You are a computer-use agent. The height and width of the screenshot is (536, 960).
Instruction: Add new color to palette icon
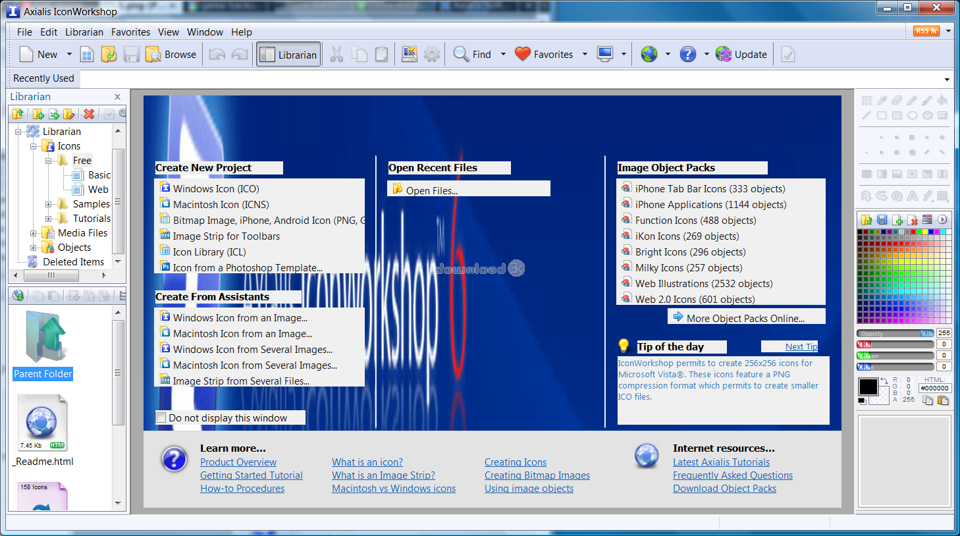[x=898, y=219]
